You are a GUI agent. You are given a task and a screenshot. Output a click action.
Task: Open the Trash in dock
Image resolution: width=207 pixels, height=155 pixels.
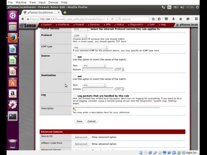(13, 144)
